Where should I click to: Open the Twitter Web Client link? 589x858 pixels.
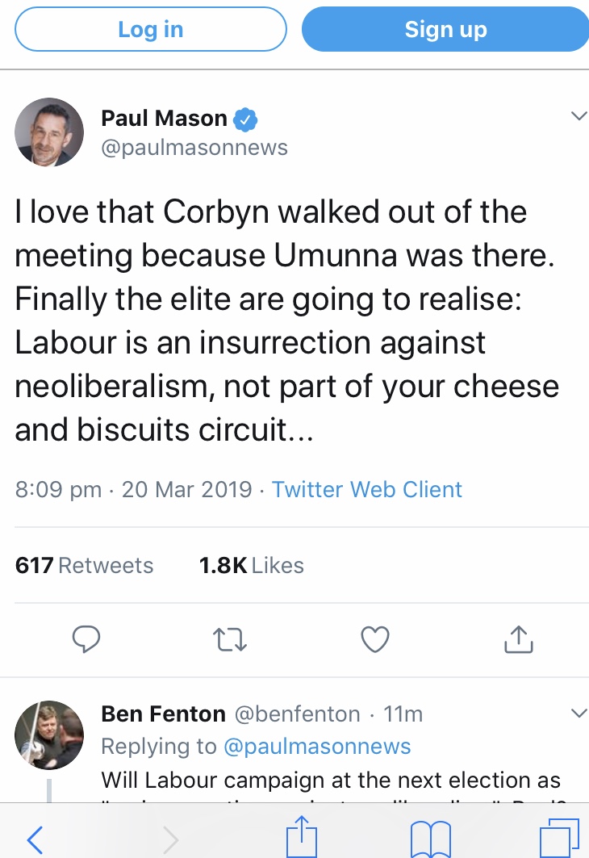[x=367, y=489]
